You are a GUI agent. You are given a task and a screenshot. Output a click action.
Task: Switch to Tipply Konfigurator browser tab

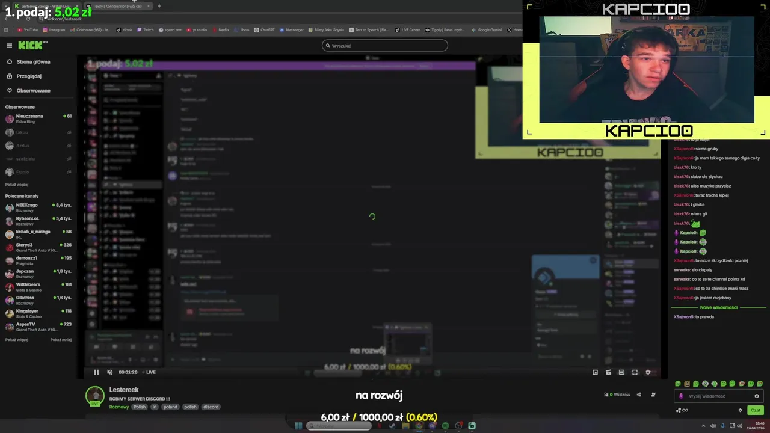point(118,6)
